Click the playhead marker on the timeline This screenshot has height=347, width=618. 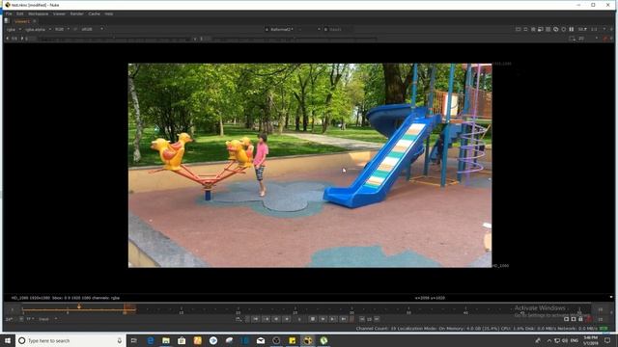(79, 307)
